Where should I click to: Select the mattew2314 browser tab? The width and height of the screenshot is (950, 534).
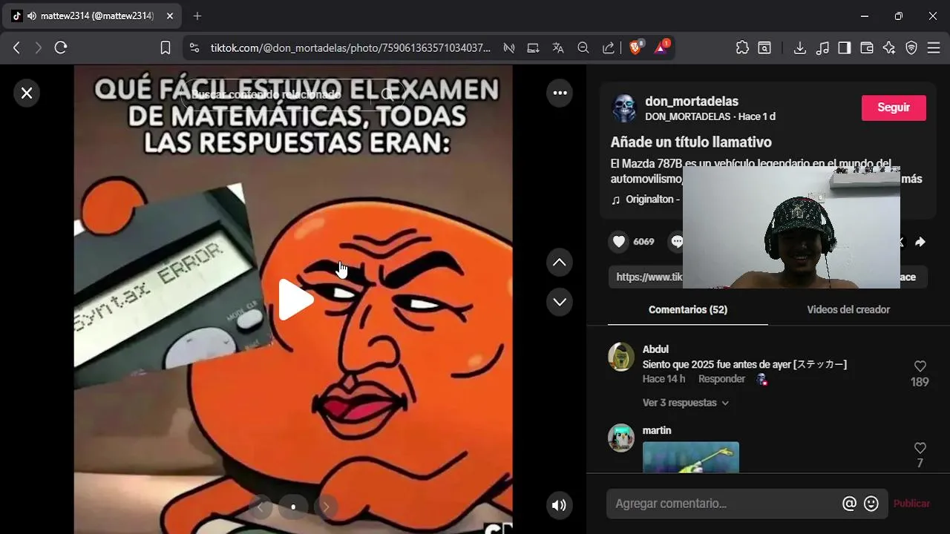click(x=92, y=16)
